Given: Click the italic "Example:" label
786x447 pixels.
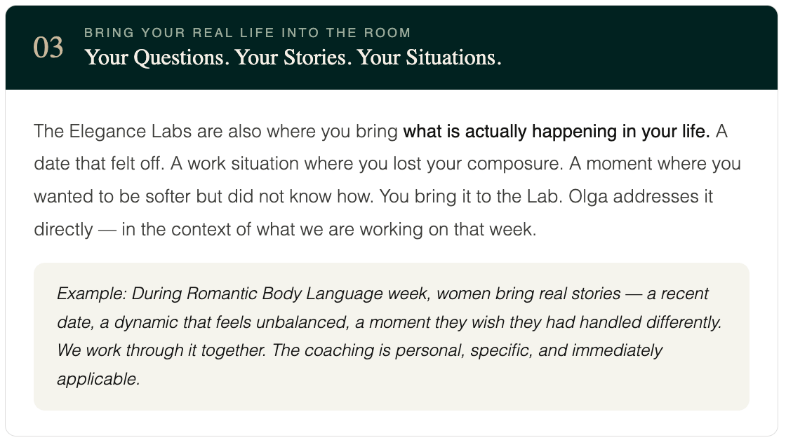Looking at the screenshot, I should tap(92, 294).
